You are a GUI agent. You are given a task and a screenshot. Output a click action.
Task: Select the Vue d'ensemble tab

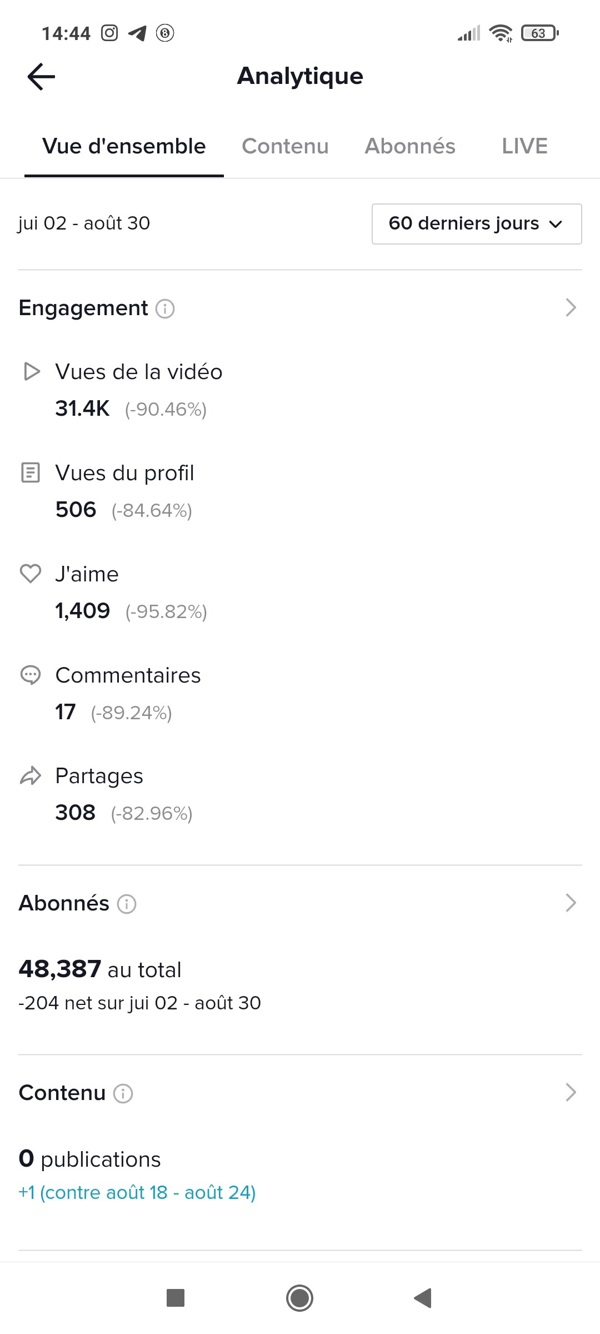tap(124, 146)
